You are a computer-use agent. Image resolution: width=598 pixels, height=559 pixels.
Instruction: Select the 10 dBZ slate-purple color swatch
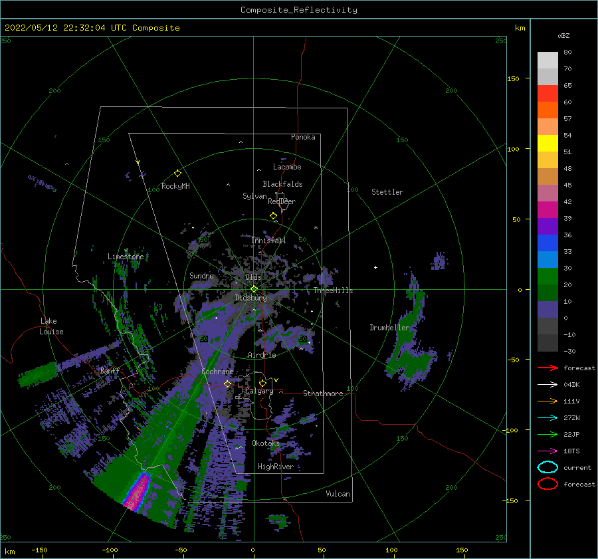(548, 310)
